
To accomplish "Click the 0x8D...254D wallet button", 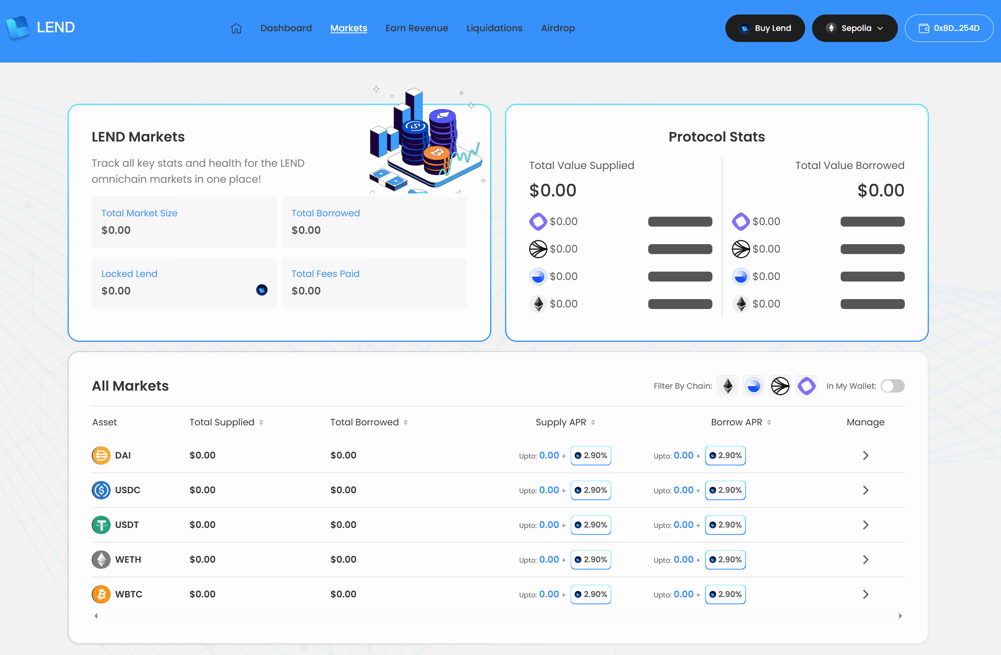I will point(949,28).
